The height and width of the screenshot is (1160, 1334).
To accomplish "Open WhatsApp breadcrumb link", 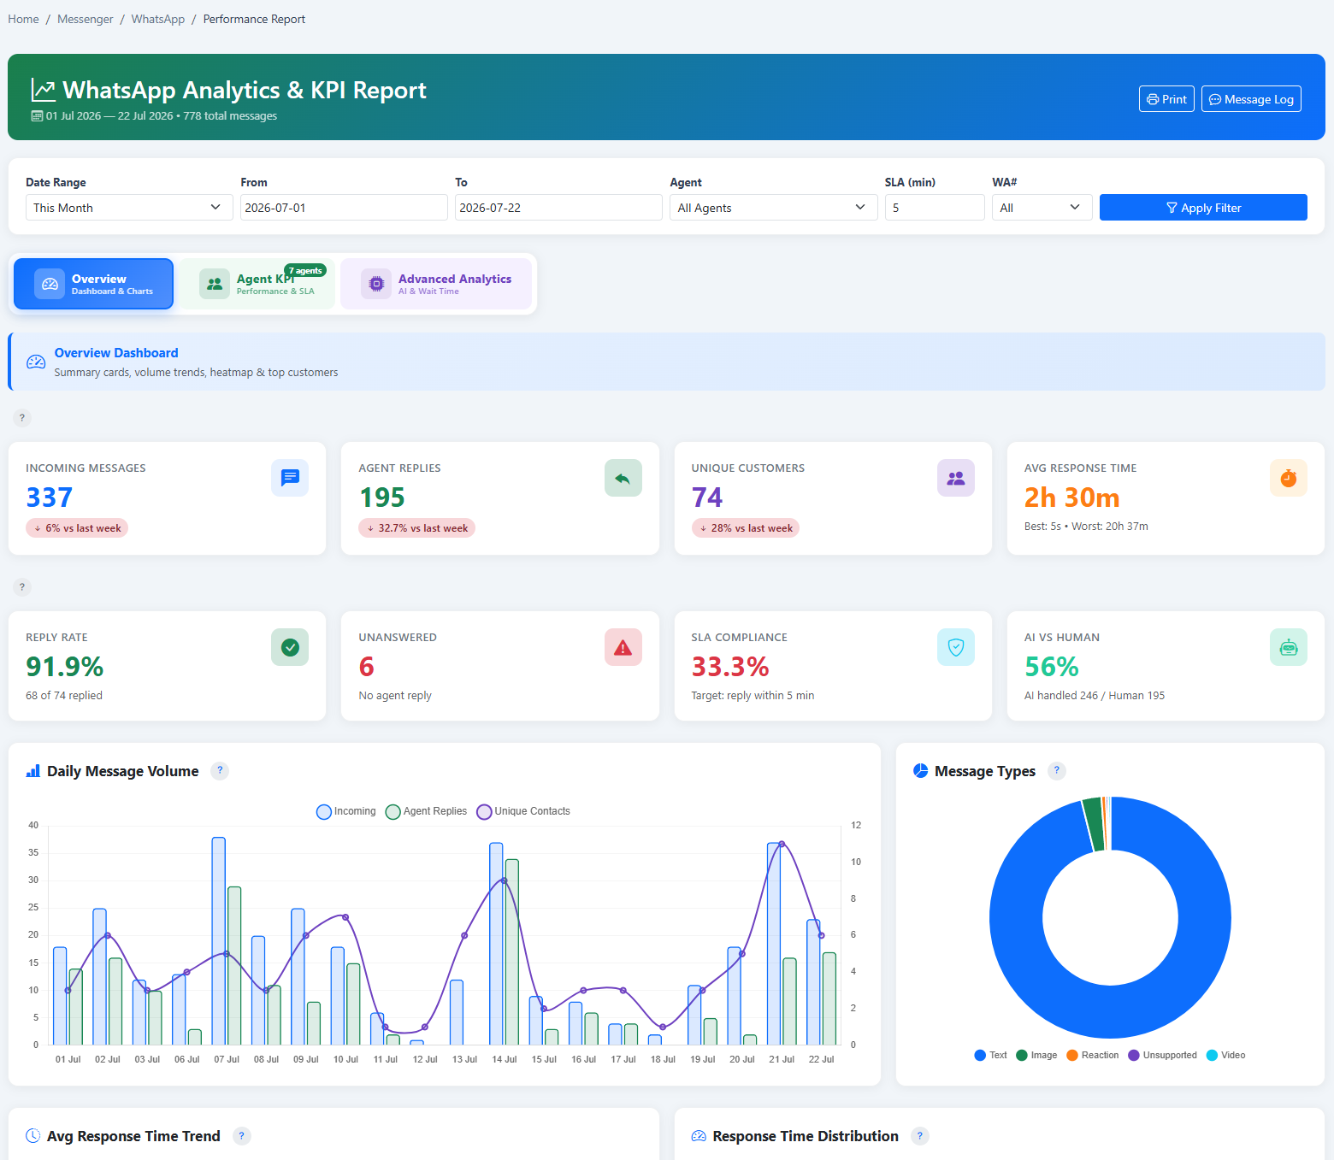I will [158, 19].
